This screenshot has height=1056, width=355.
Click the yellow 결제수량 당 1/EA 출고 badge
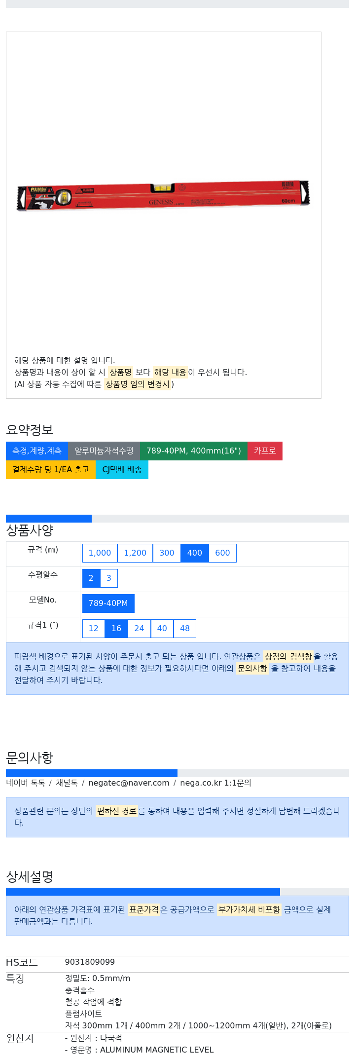tap(51, 470)
